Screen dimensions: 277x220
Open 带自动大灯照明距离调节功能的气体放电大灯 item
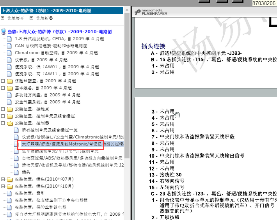click(69, 215)
